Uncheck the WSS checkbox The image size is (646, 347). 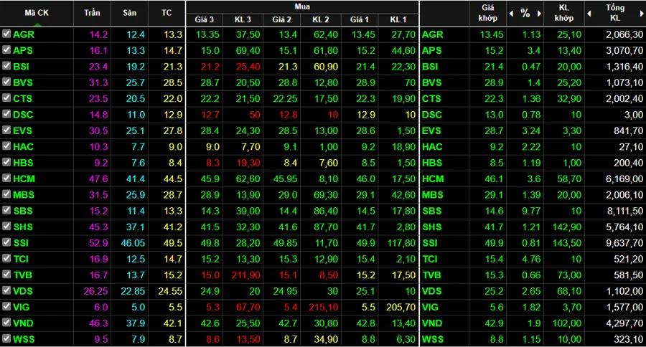tap(6, 339)
